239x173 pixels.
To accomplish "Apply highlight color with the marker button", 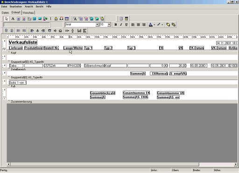I will coord(159,25).
